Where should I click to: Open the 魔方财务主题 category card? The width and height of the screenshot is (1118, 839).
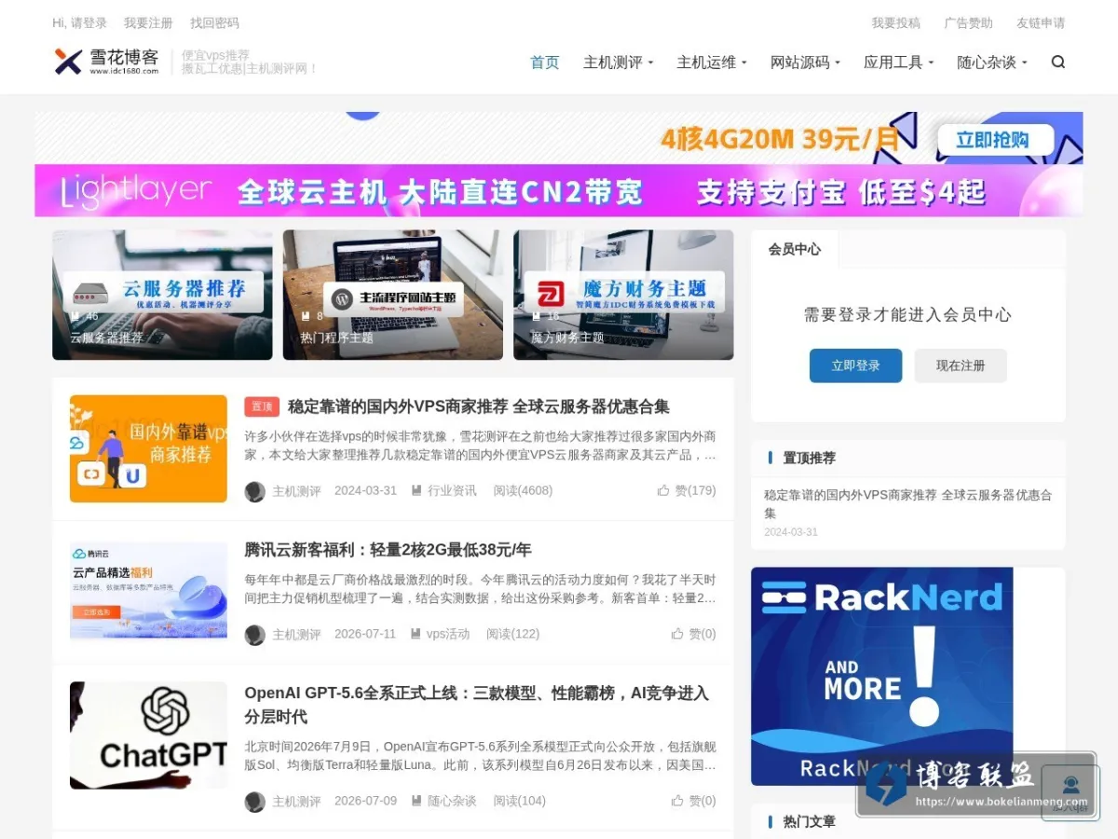coord(623,295)
